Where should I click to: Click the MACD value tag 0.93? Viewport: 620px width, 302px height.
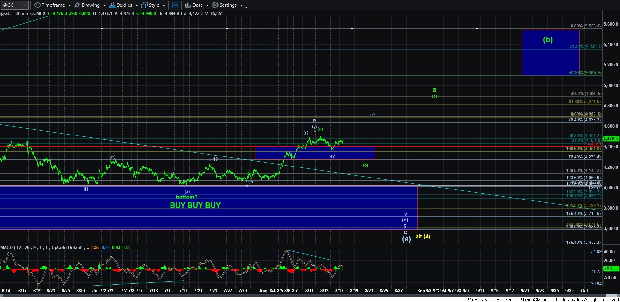click(611, 269)
